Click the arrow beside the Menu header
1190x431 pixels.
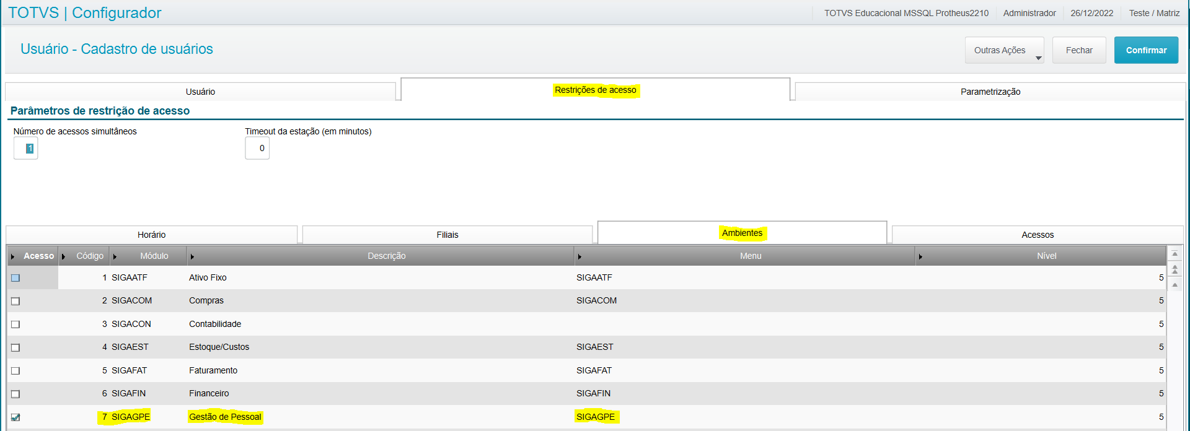580,256
